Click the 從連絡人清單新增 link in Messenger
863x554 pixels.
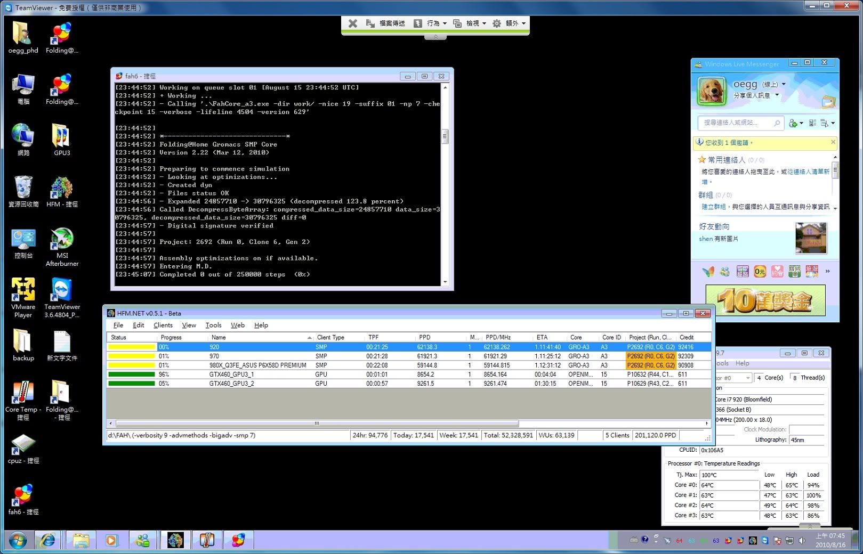coord(809,172)
